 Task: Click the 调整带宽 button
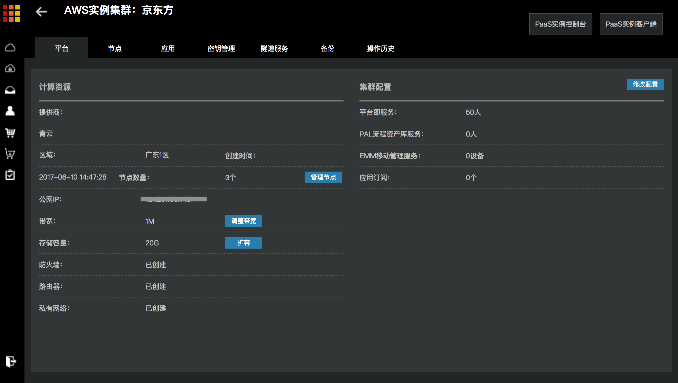click(x=244, y=221)
